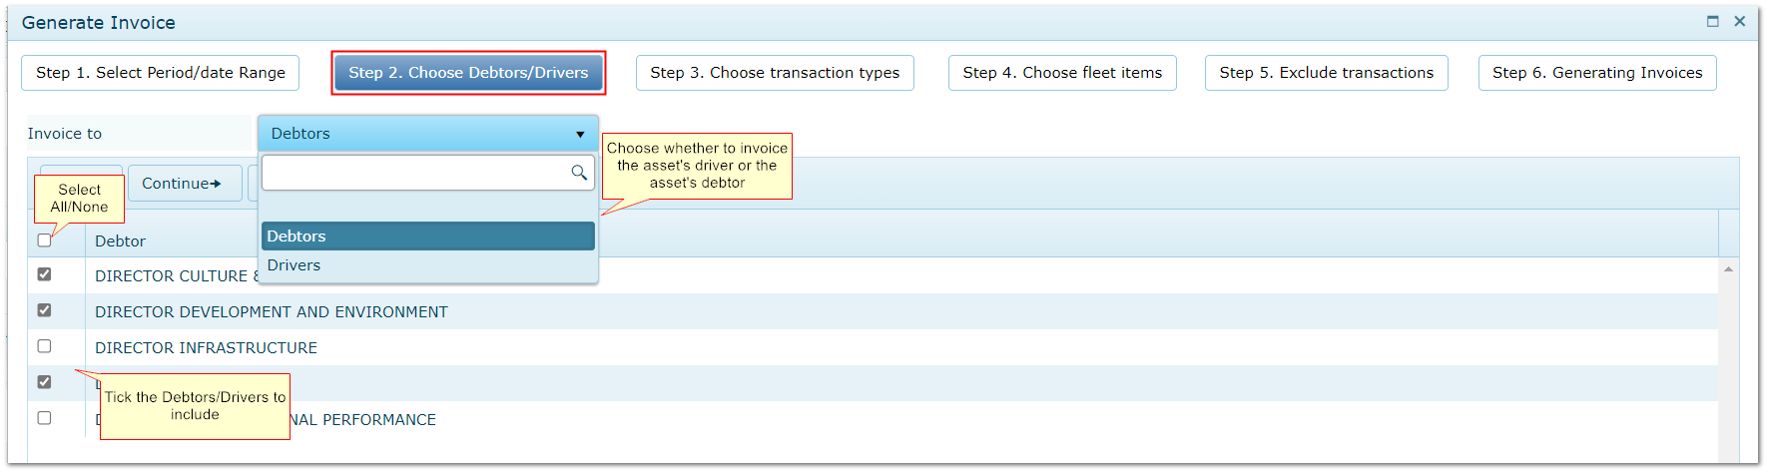Uncheck the DIRECTOR CULTURE row checkbox
This screenshot has width=1768, height=473.
click(44, 274)
